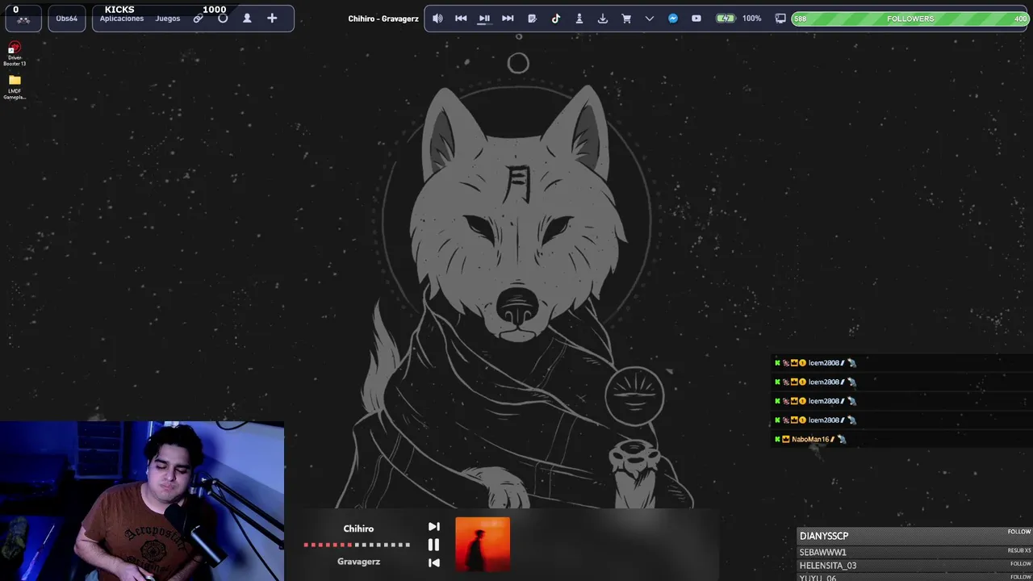Click the chess pawn icon in the top bar
This screenshot has height=581, width=1033.
tap(579, 19)
